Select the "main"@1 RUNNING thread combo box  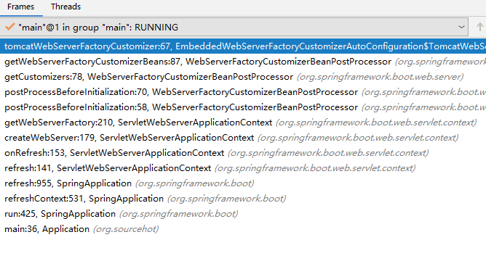(x=234, y=27)
